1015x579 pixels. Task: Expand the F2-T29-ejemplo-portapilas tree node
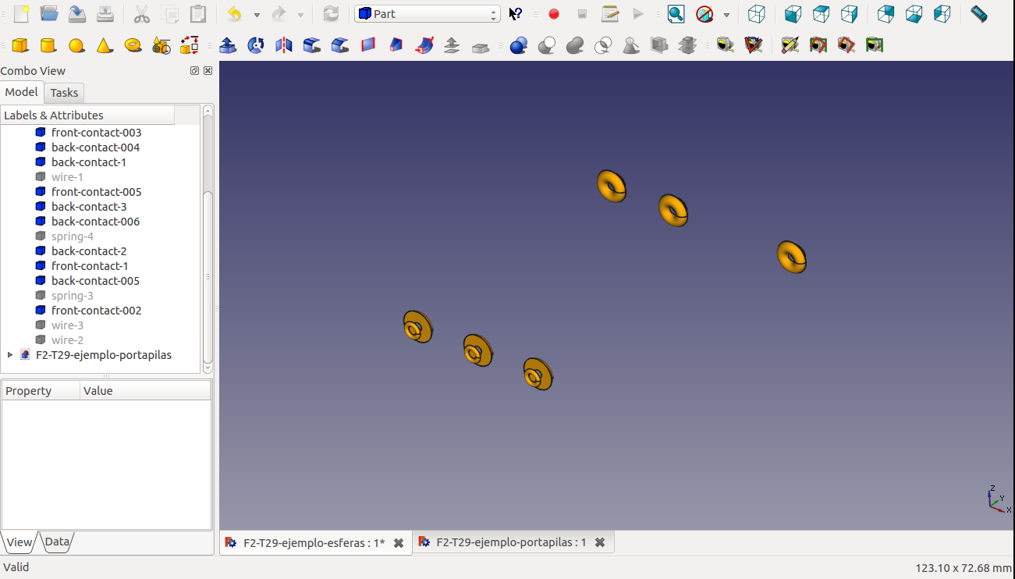(x=10, y=355)
